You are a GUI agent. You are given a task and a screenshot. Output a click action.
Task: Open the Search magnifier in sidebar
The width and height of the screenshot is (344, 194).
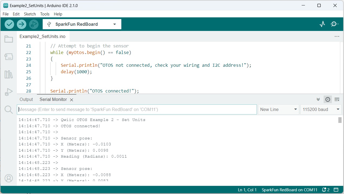pos(9,110)
